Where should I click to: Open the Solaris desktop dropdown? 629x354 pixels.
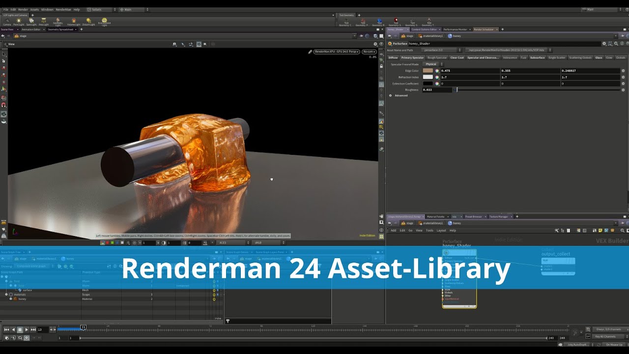(102, 9)
